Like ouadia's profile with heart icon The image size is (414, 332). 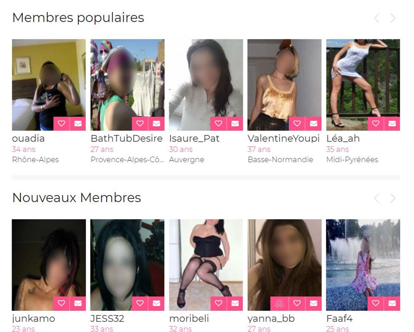(61, 123)
